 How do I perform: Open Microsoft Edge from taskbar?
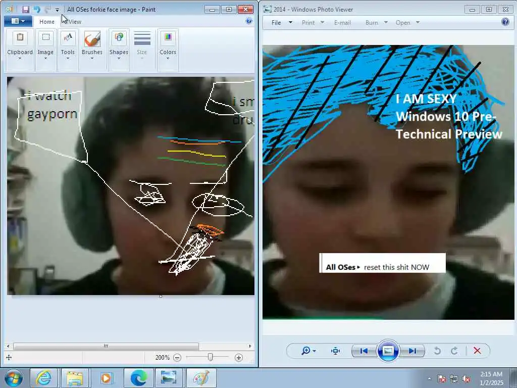(138, 378)
